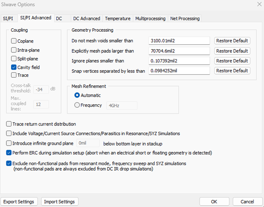Click the mesh voids value field
Screen dimensions: 264x207
click(179, 41)
